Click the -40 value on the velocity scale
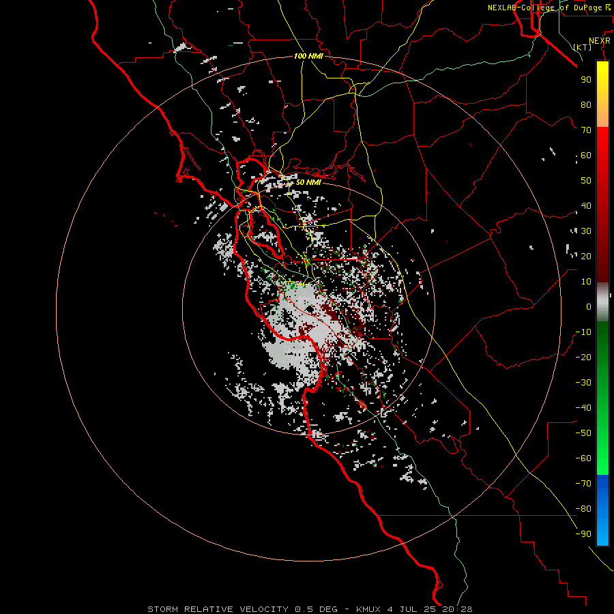This screenshot has width=614, height=614. 583,408
